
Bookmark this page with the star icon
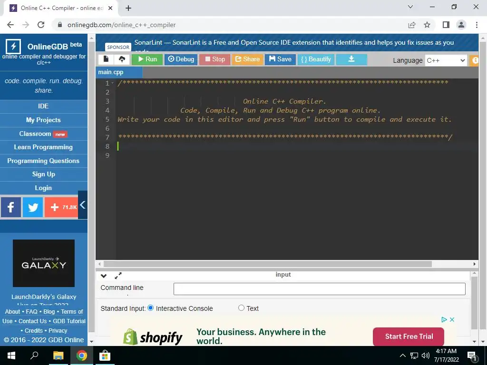pos(427,25)
